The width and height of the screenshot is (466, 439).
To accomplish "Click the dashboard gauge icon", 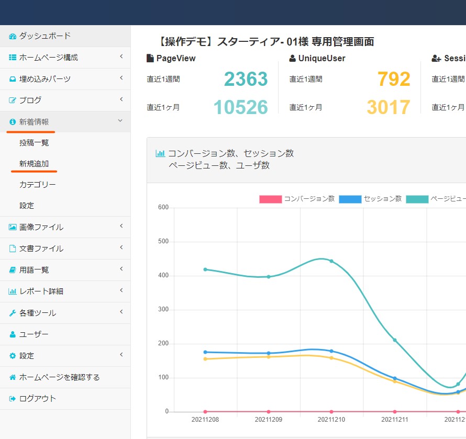I will [x=13, y=36].
